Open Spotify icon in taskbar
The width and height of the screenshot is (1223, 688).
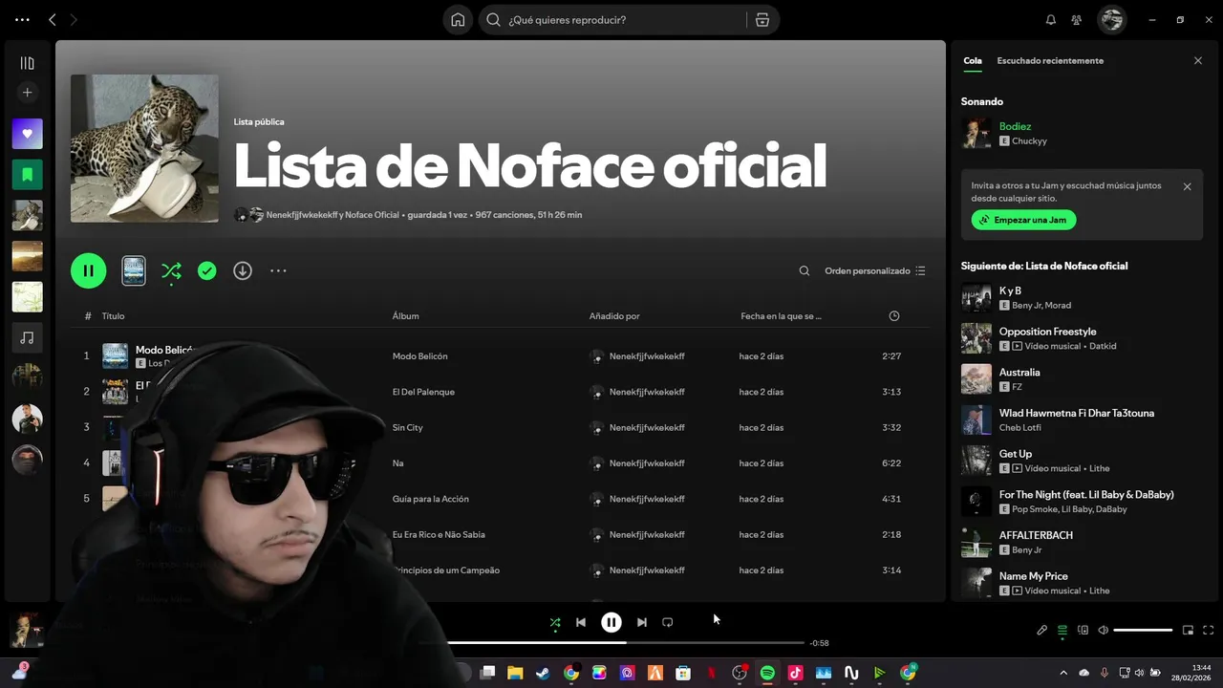[x=767, y=673]
